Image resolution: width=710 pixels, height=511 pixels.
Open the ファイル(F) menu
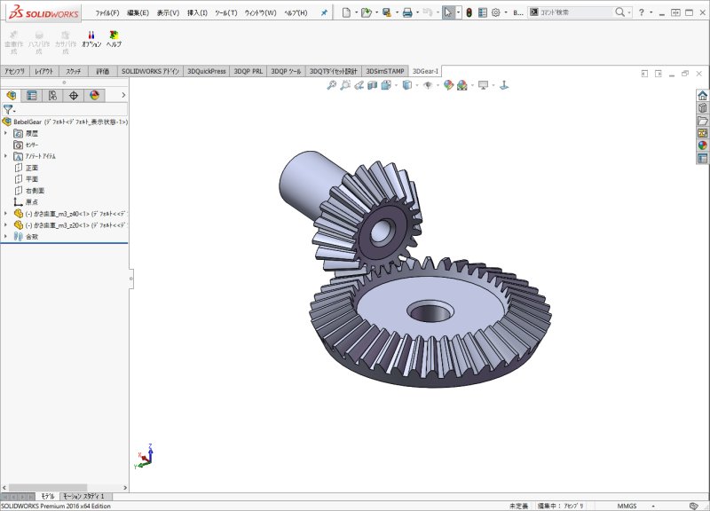(107, 12)
